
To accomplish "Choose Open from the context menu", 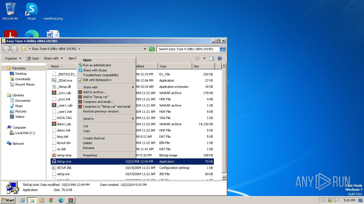I will pyautogui.click(x=107, y=60).
